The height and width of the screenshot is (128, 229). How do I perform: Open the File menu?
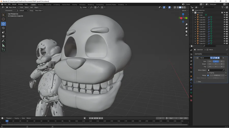[5, 4]
